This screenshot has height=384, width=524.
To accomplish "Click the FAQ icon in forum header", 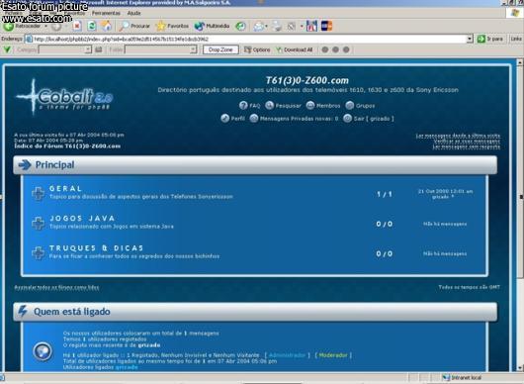I will point(243,105).
